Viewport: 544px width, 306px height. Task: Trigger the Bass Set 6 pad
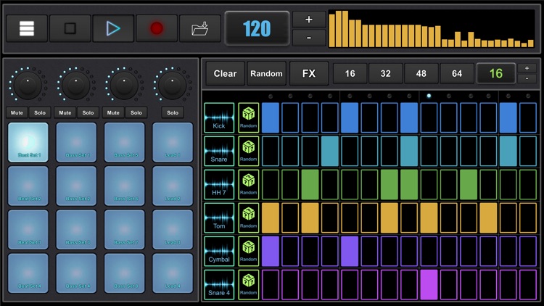pos(125,186)
